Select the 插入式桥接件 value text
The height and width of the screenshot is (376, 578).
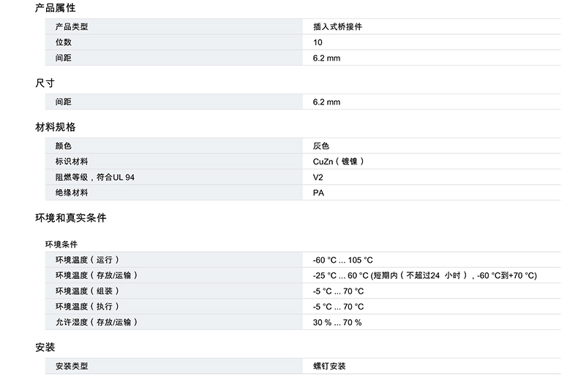point(337,27)
